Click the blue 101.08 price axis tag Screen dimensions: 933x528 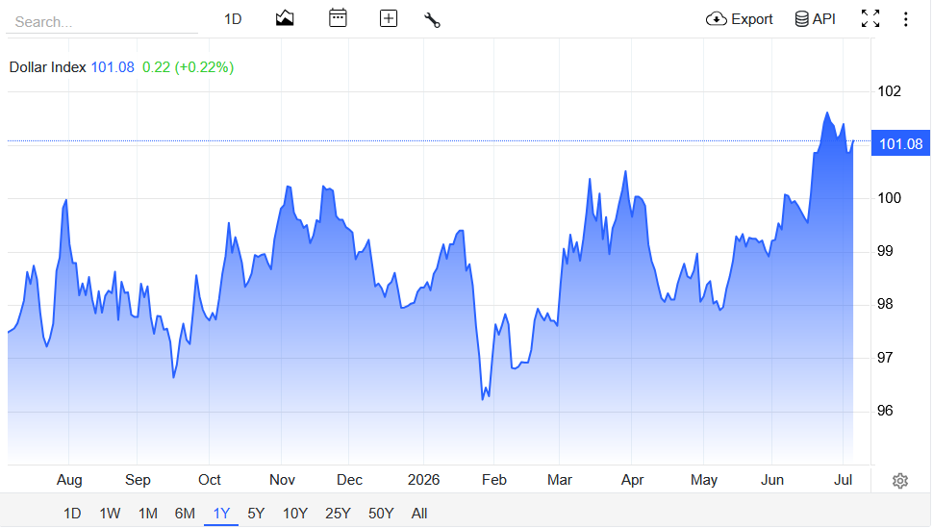coord(900,143)
